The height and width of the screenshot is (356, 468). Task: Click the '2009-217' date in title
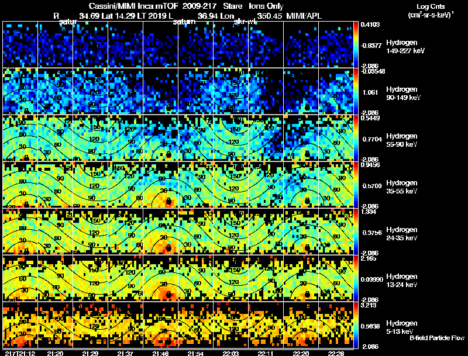click(199, 6)
